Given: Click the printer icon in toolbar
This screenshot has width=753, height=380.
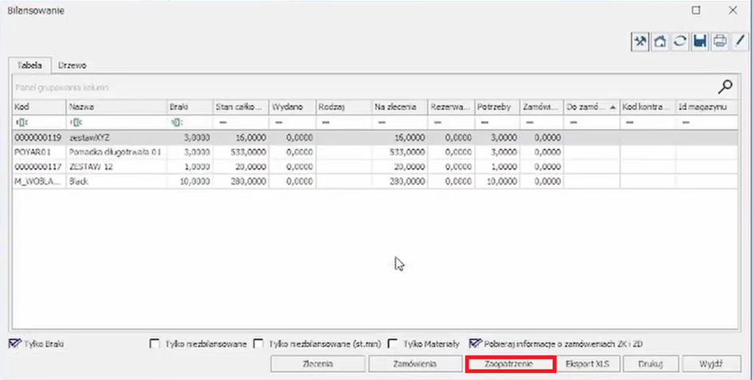Looking at the screenshot, I should pyautogui.click(x=720, y=41).
